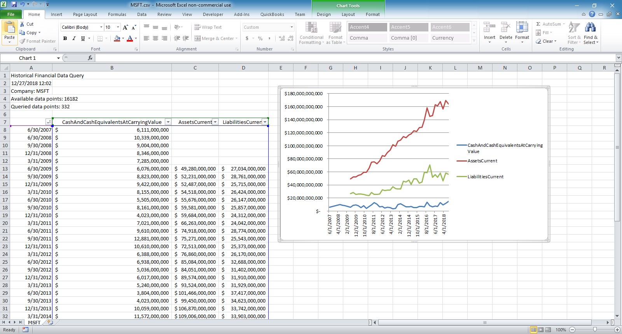This screenshot has width=622, height=334.
Task: Toggle bold formatting
Action: pyautogui.click(x=65, y=38)
